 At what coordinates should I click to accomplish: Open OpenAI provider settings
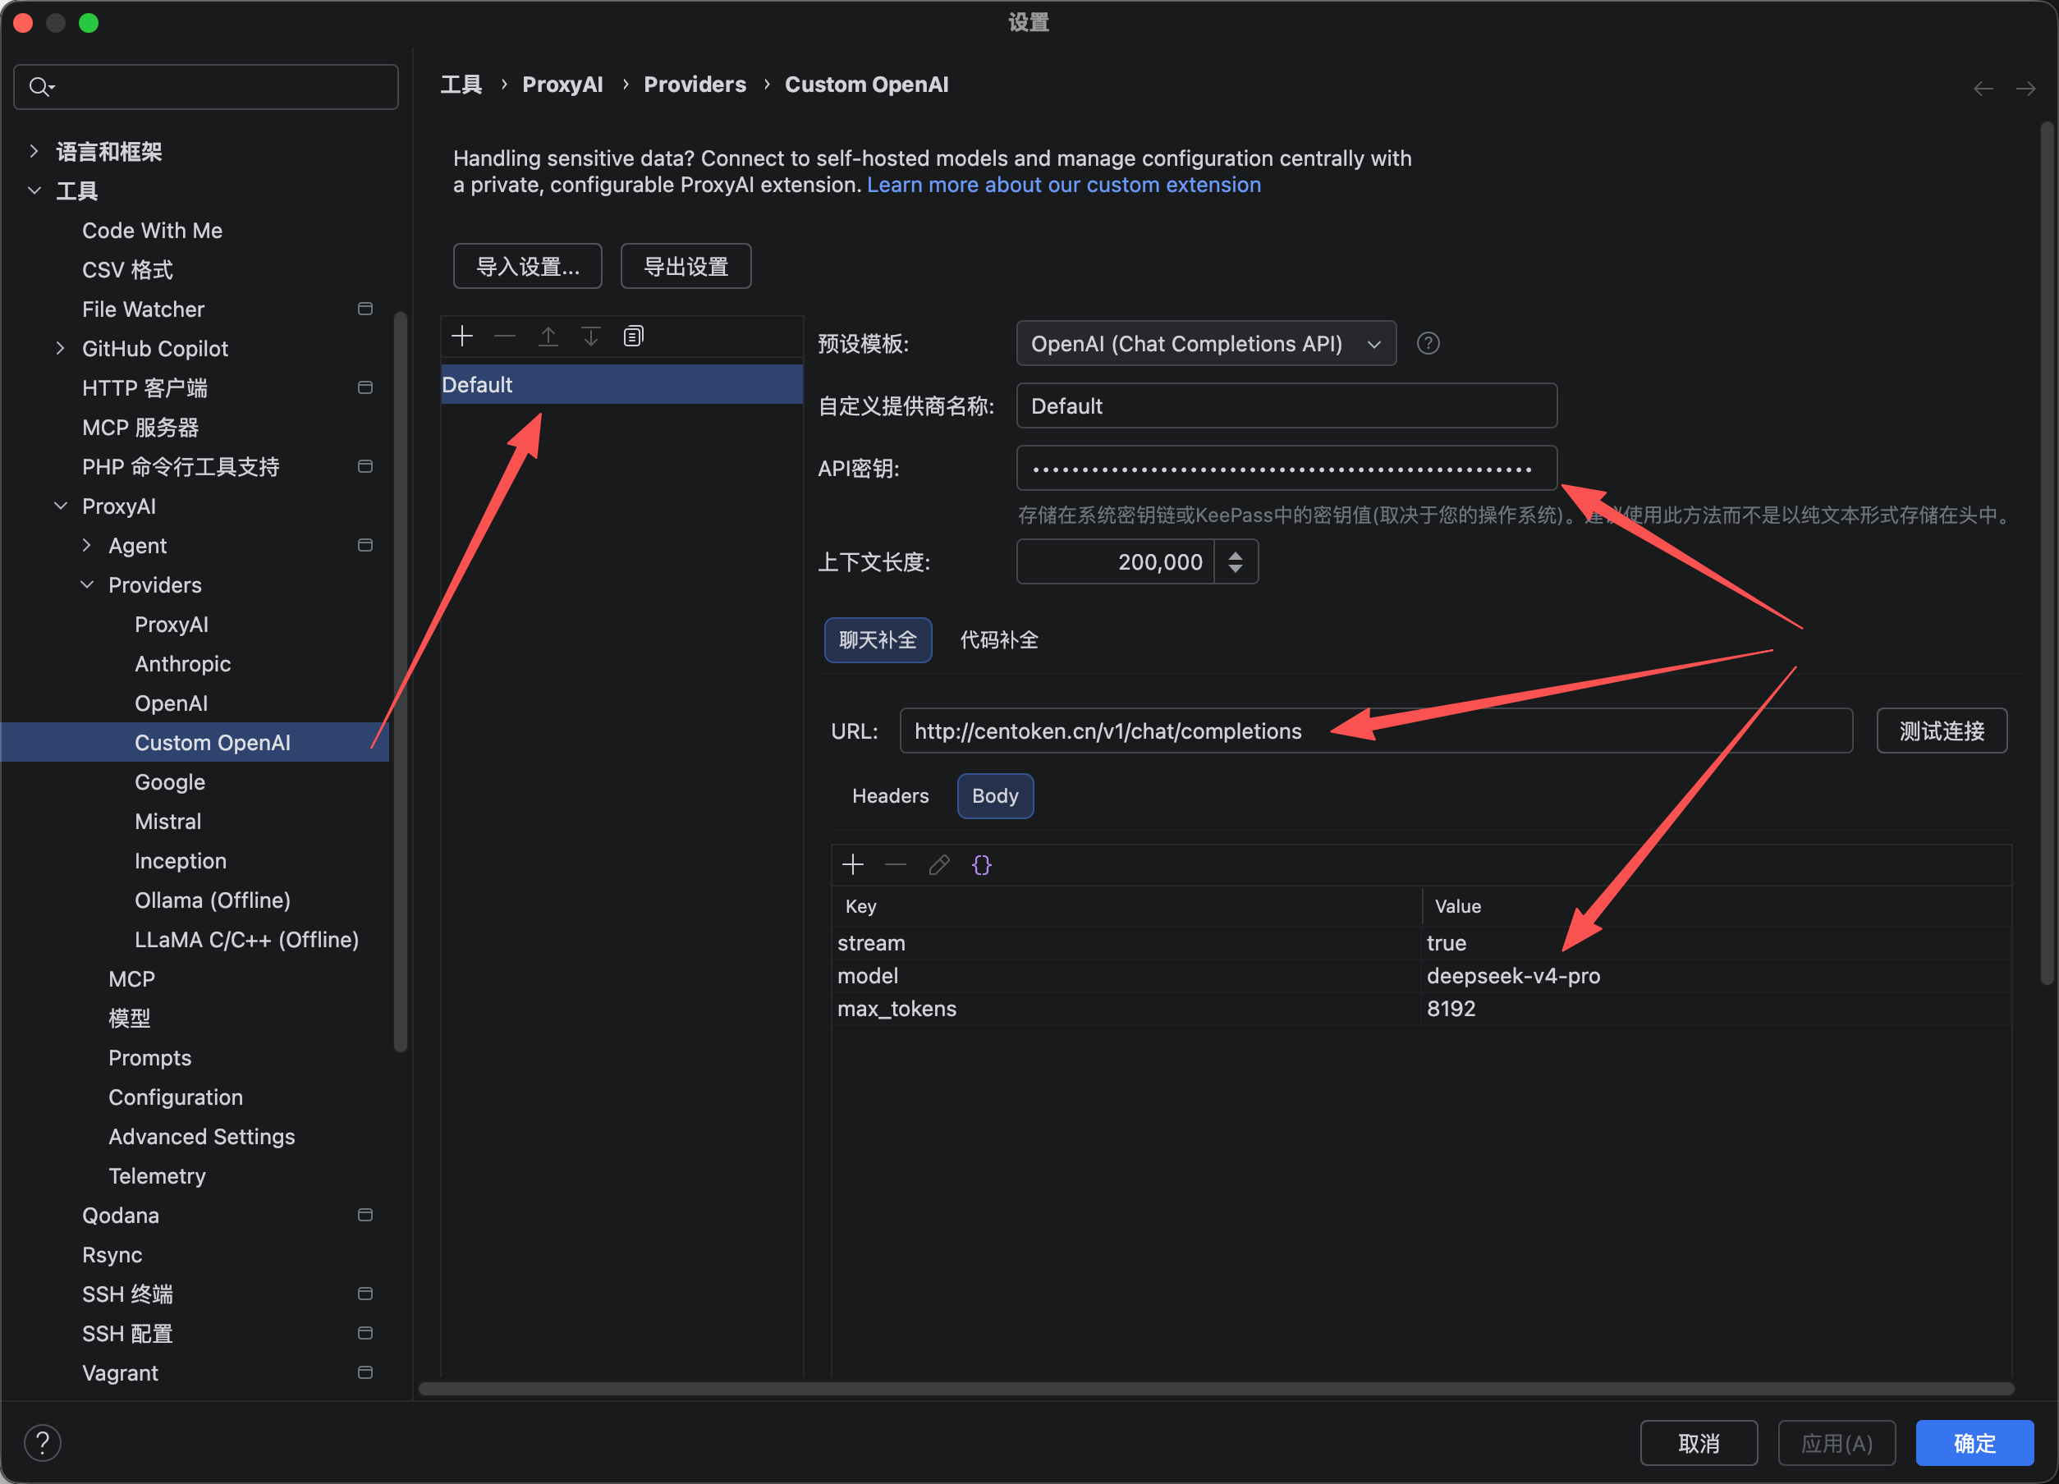click(x=171, y=703)
